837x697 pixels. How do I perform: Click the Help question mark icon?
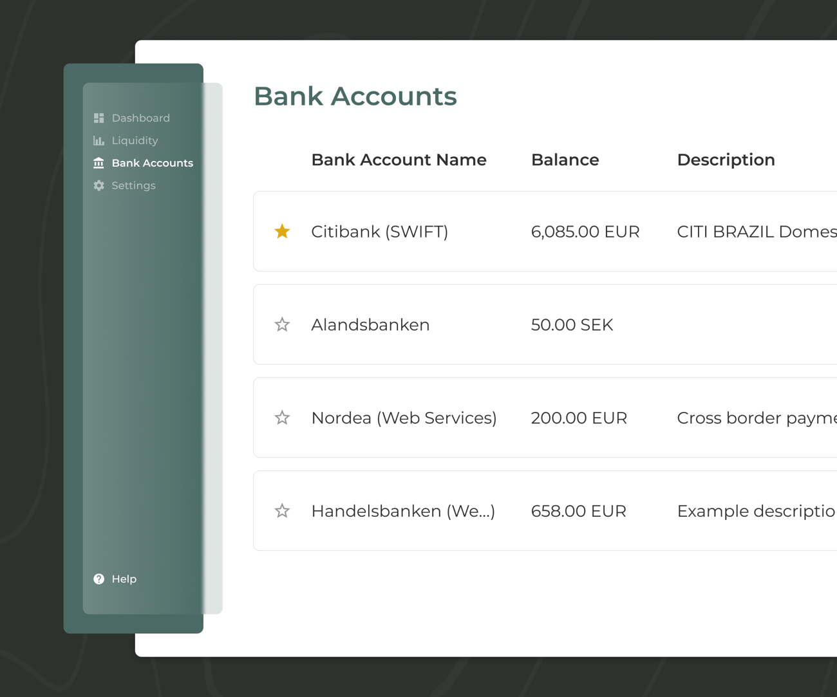click(x=99, y=579)
